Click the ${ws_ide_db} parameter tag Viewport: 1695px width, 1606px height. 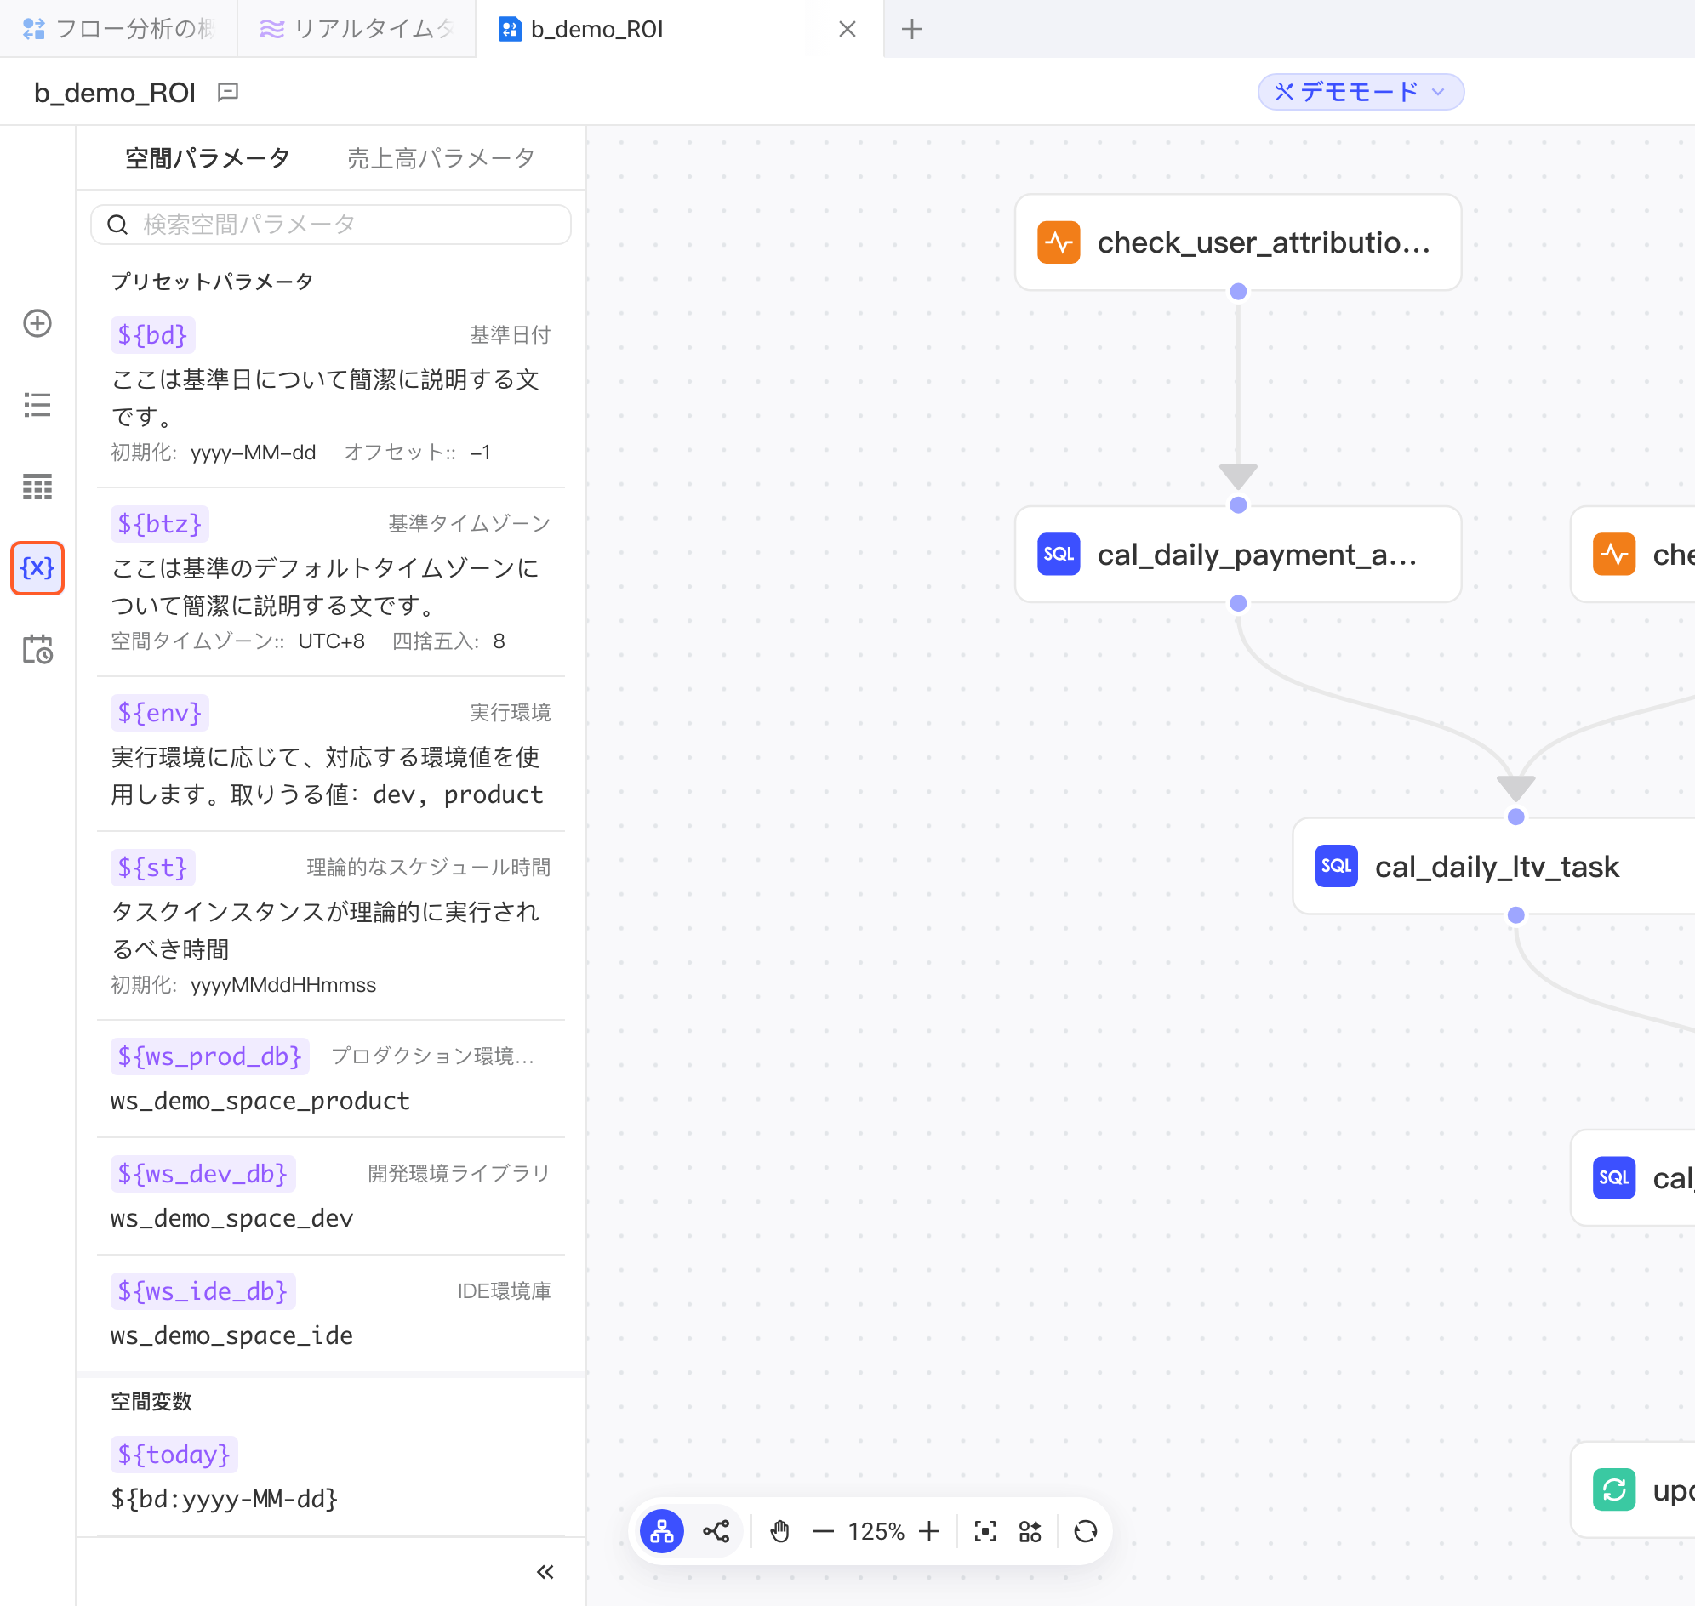coord(203,1290)
